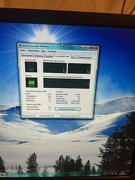Click the status bar Процессов: 62 text

tap(29, 115)
